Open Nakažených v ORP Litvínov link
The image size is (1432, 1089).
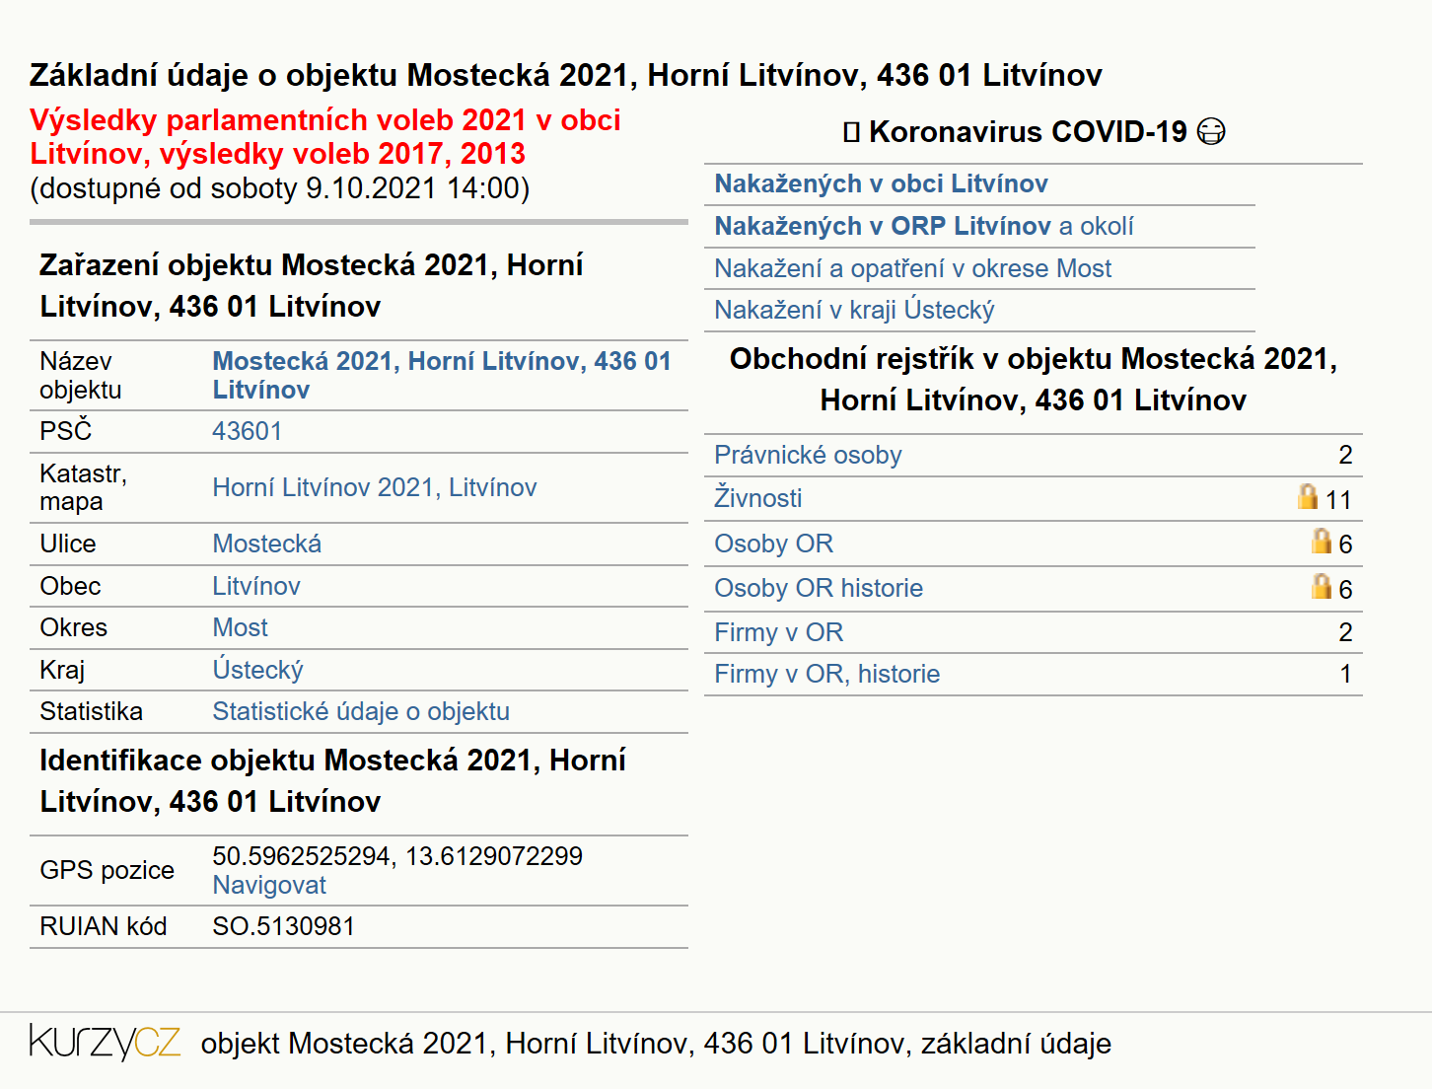click(883, 226)
